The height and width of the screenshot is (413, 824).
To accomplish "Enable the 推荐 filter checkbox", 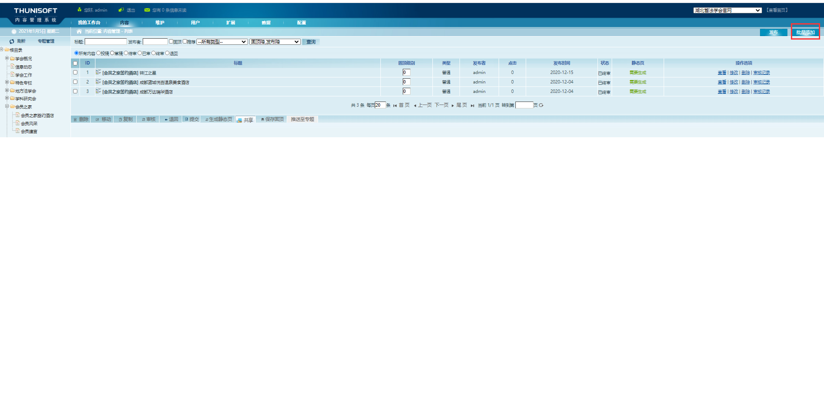I will click(185, 41).
